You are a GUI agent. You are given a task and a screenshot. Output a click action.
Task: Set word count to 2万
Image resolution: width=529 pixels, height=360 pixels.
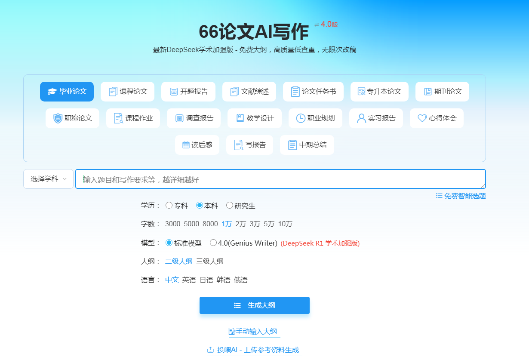coord(240,224)
